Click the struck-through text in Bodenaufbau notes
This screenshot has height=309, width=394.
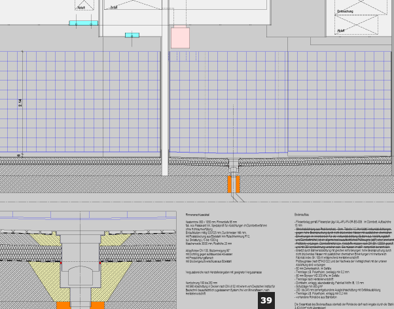click(344, 236)
